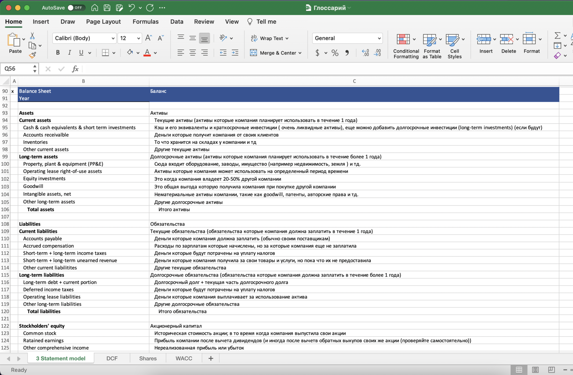Click the Wrap Text button
The width and height of the screenshot is (573, 375).
coord(269,38)
